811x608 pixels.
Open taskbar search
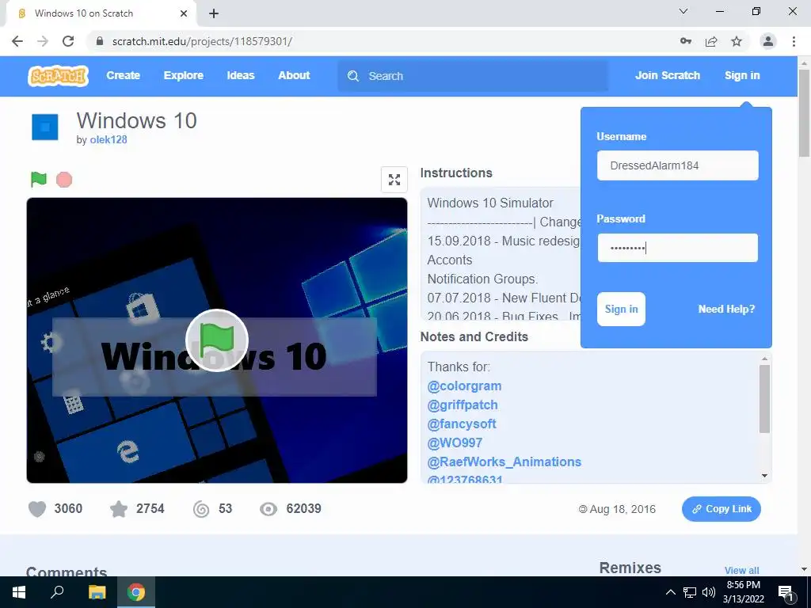tap(57, 592)
